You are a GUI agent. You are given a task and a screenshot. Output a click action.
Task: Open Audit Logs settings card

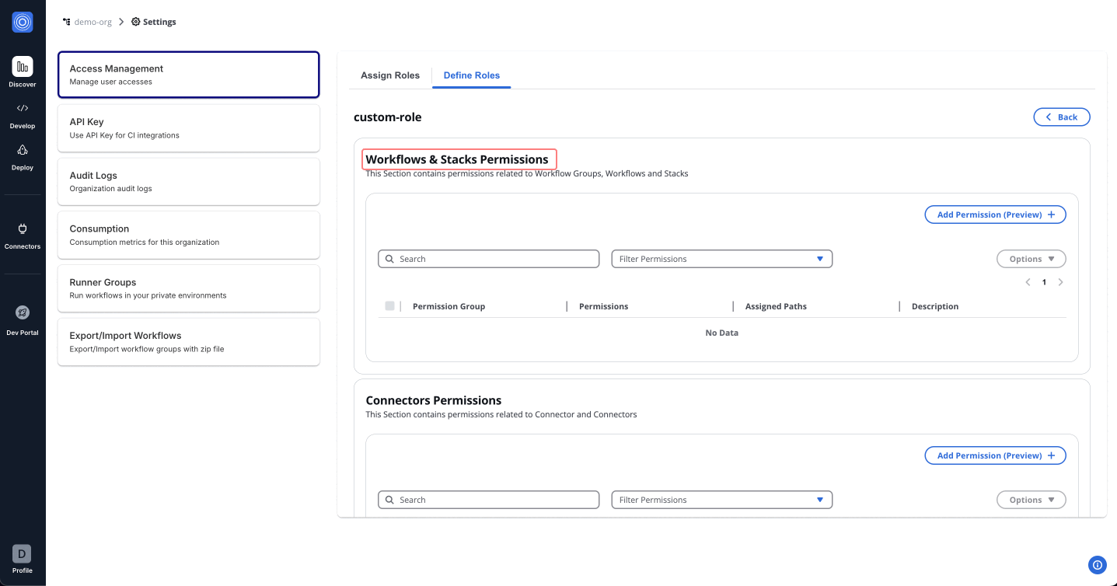(188, 181)
